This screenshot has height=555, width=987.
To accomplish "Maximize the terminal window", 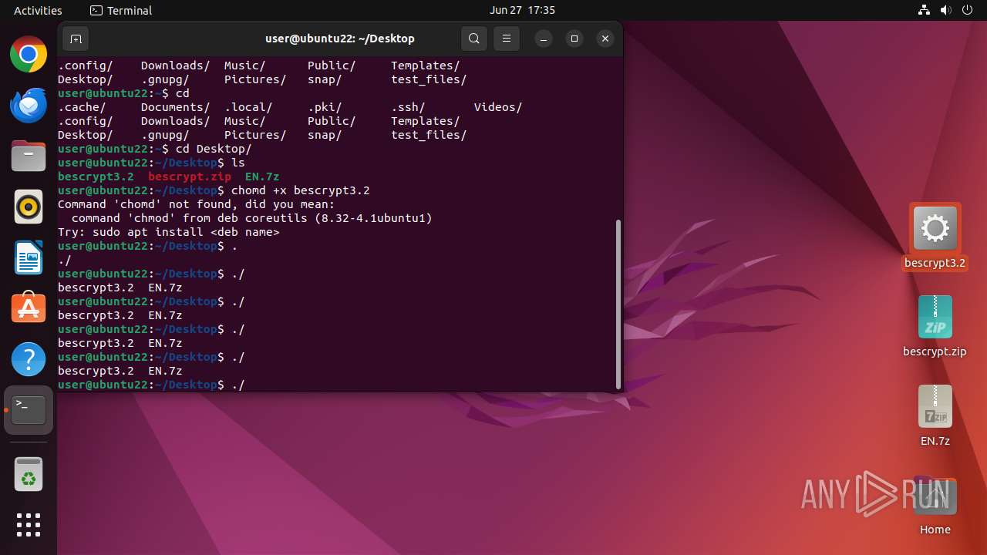I will pyautogui.click(x=574, y=39).
